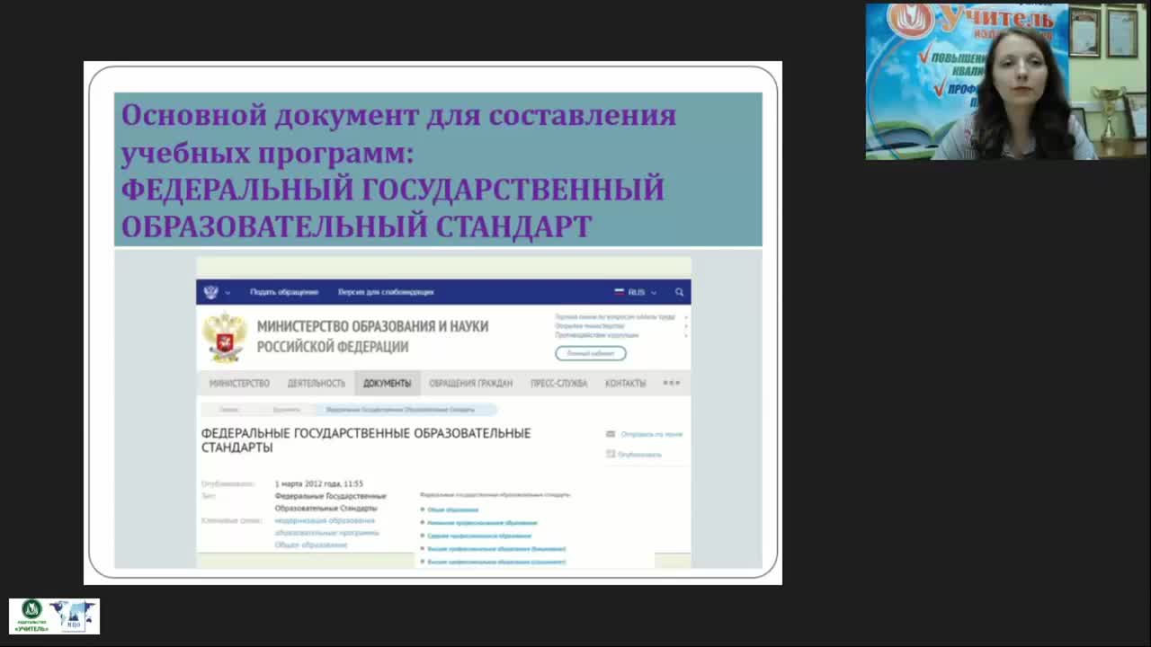Open the 'Обращения граждан' menu item
The image size is (1151, 647).
(x=470, y=383)
